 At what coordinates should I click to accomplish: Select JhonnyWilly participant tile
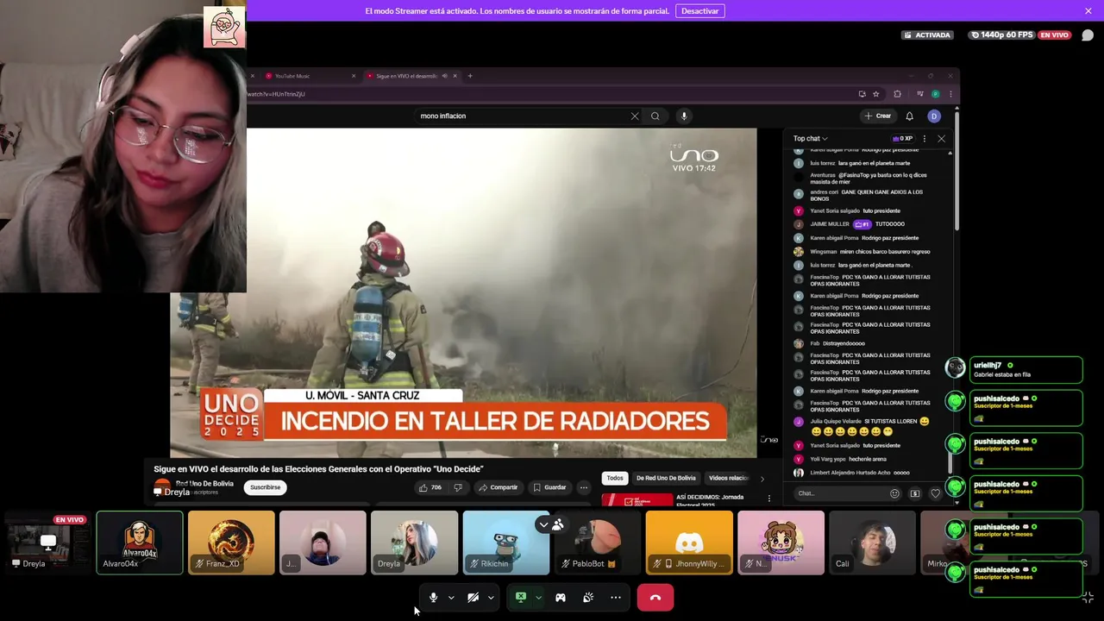689,543
